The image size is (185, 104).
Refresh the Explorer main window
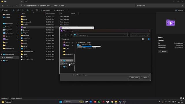[16, 5]
